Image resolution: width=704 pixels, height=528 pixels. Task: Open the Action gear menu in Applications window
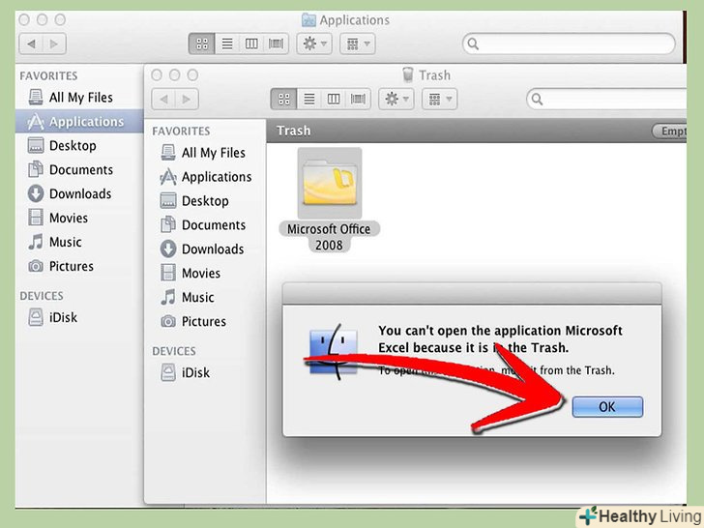coord(314,44)
